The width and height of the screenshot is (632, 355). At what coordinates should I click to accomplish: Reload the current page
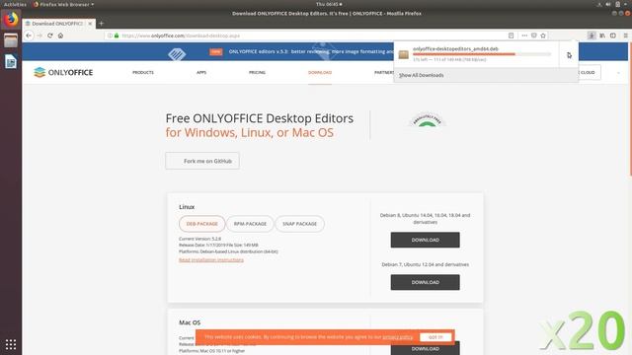click(50, 35)
